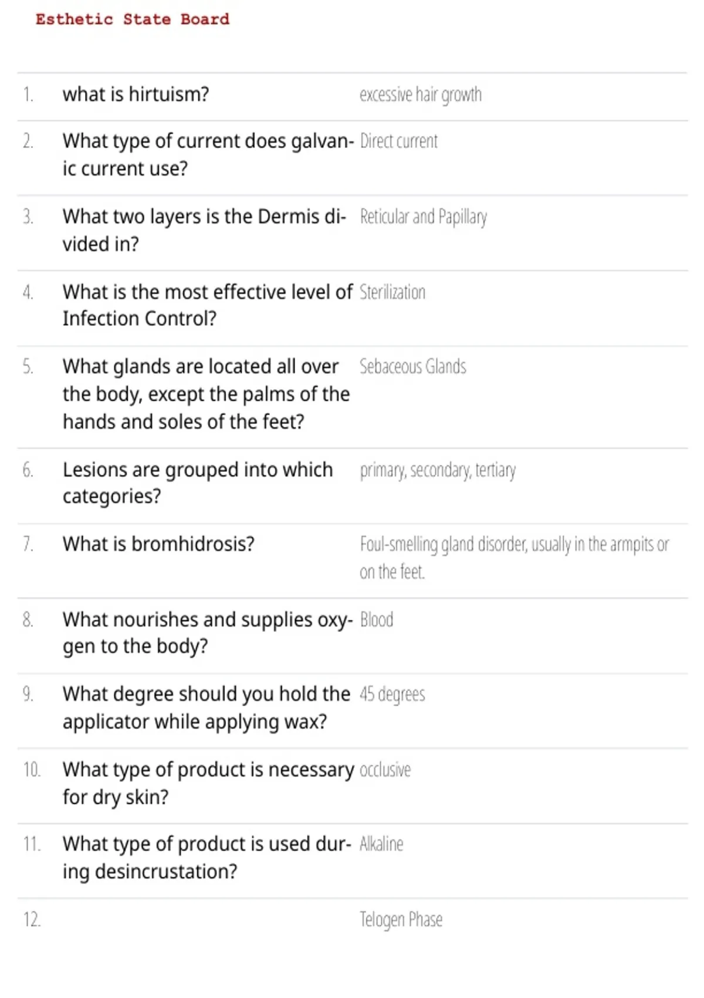Image resolution: width=704 pixels, height=998 pixels.
Task: Select the galvanic current question text
Action: tap(208, 155)
